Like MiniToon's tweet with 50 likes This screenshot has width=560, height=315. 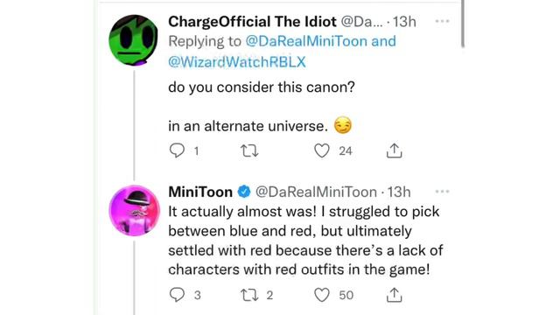click(x=322, y=295)
